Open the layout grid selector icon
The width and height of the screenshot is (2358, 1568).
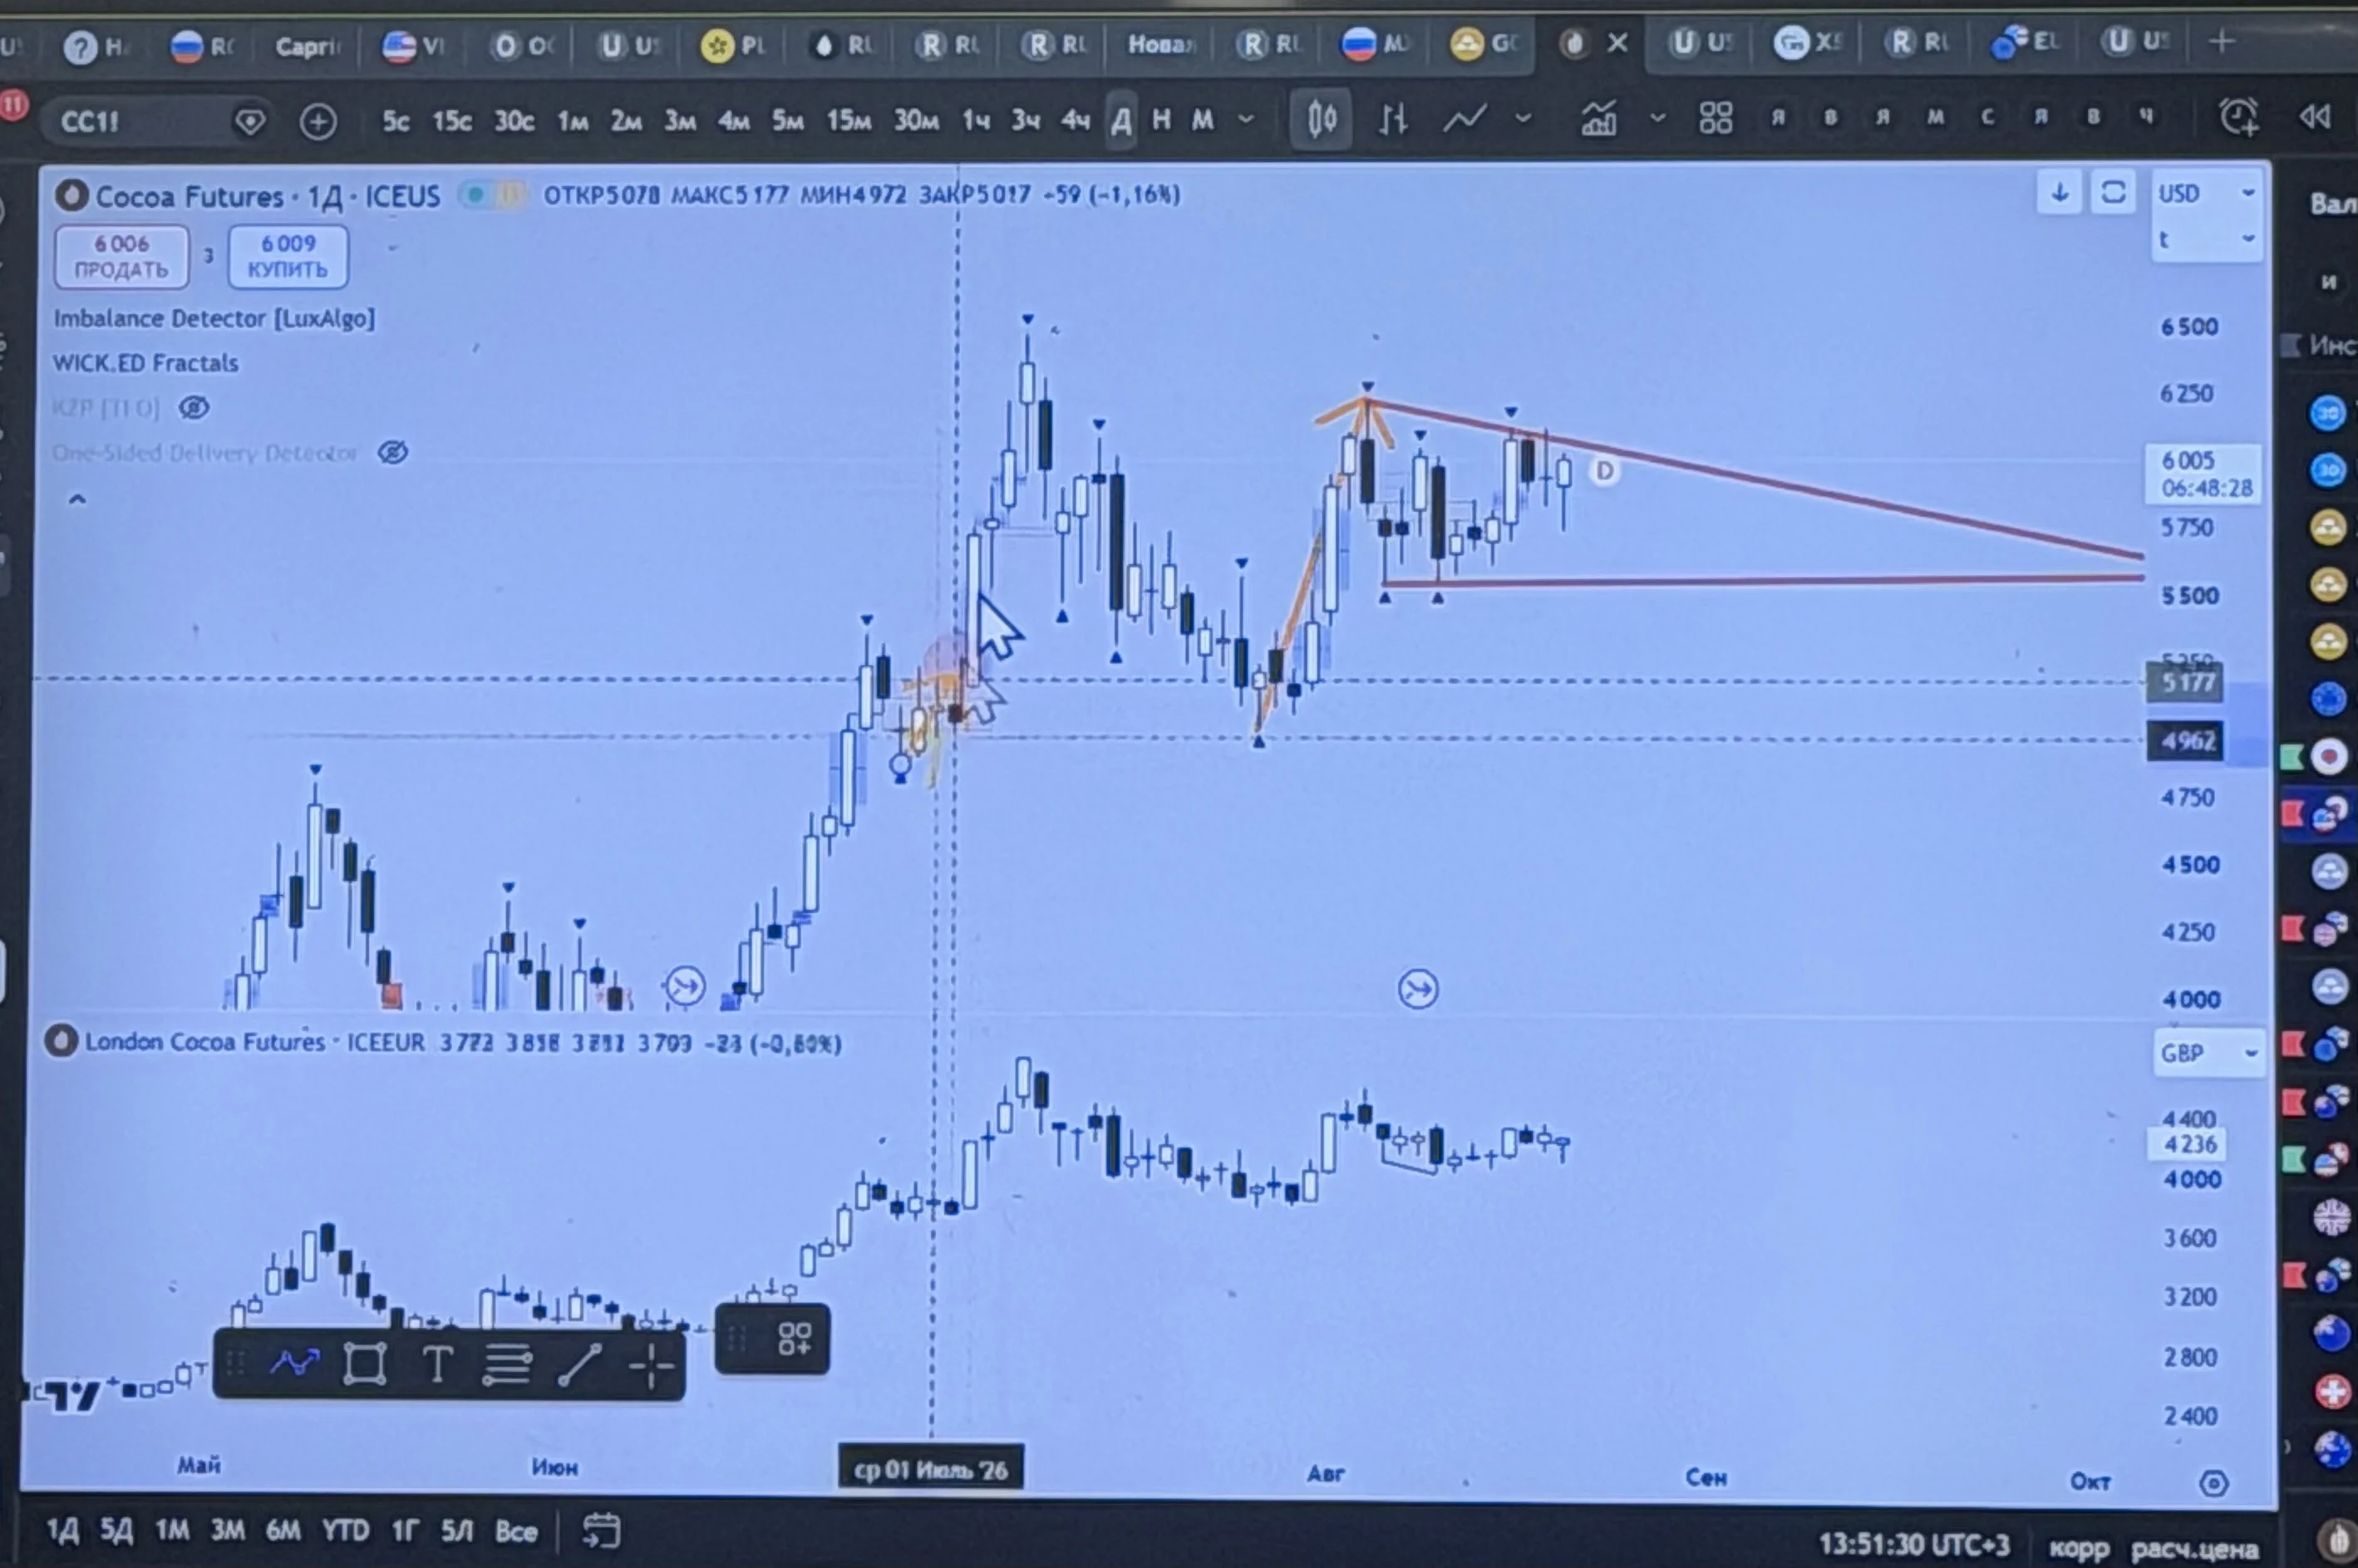1716,119
